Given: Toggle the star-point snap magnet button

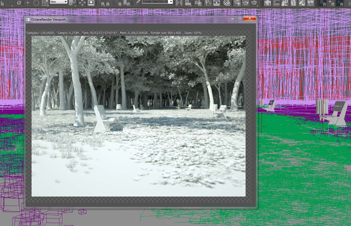Looking at the screenshot, I should (332, 3).
